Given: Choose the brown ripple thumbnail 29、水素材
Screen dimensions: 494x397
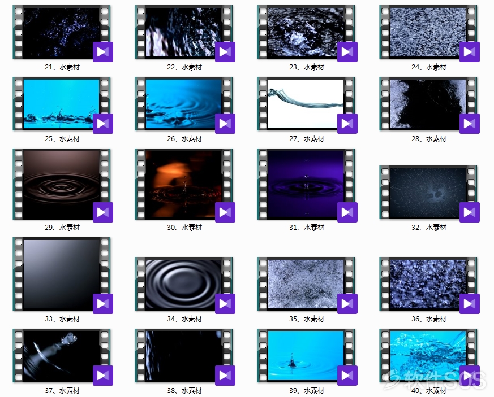Looking at the screenshot, I should (62, 184).
